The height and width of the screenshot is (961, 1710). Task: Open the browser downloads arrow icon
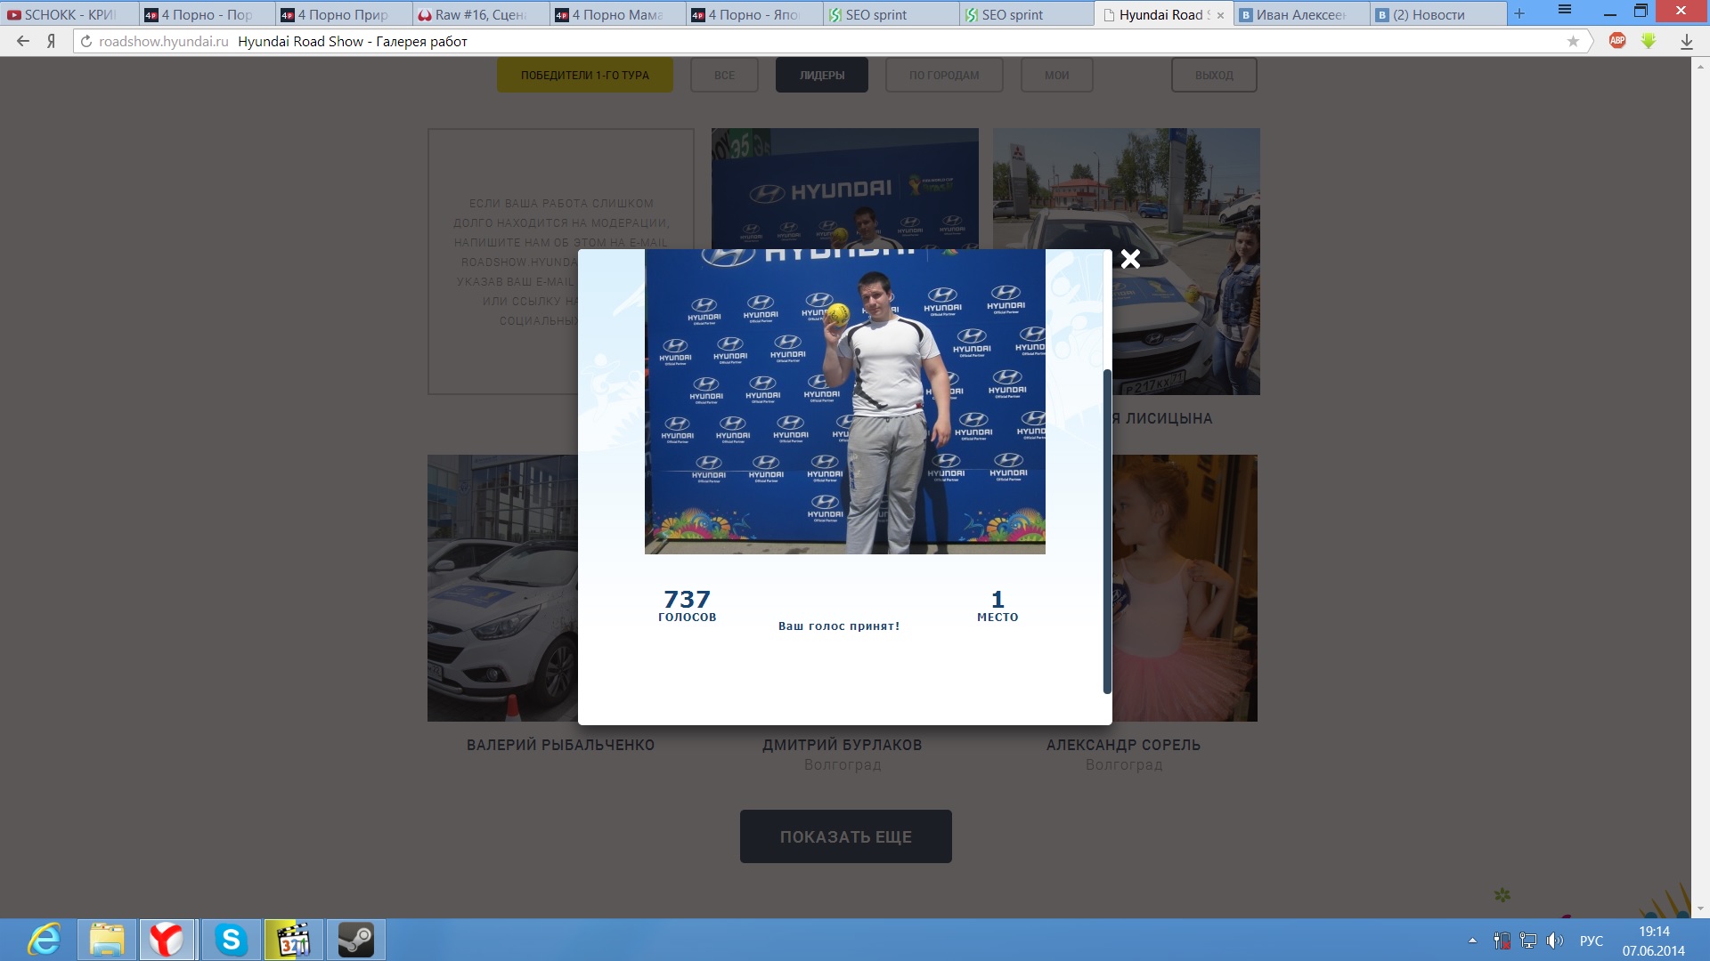(1686, 41)
